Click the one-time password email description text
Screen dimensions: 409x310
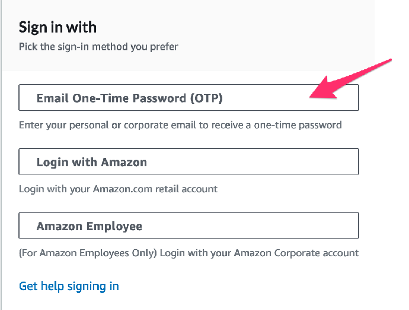click(180, 125)
